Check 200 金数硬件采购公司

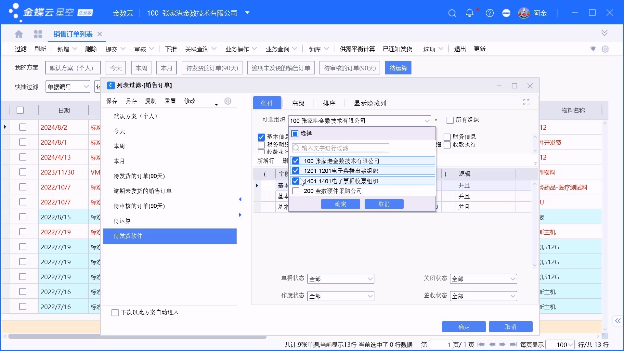click(296, 191)
